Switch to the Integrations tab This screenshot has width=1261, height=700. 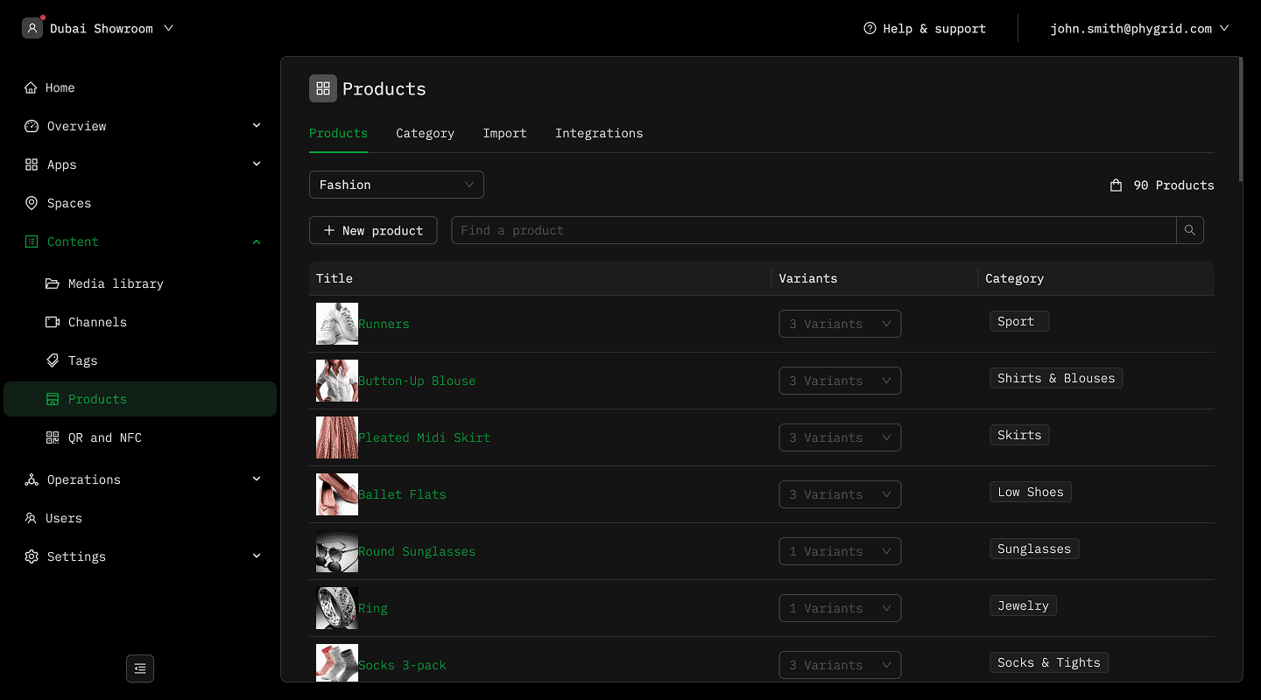click(598, 134)
